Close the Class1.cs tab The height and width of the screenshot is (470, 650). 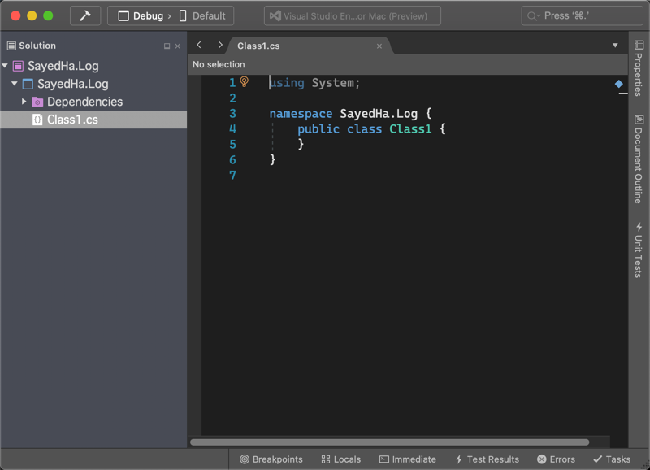click(x=379, y=46)
